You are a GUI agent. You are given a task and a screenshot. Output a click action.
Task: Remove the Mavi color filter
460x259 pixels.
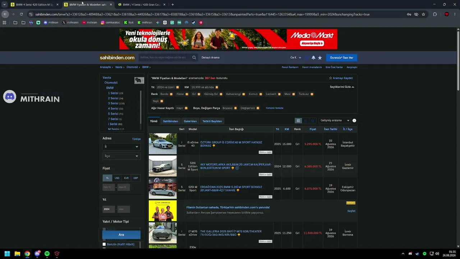click(294, 94)
